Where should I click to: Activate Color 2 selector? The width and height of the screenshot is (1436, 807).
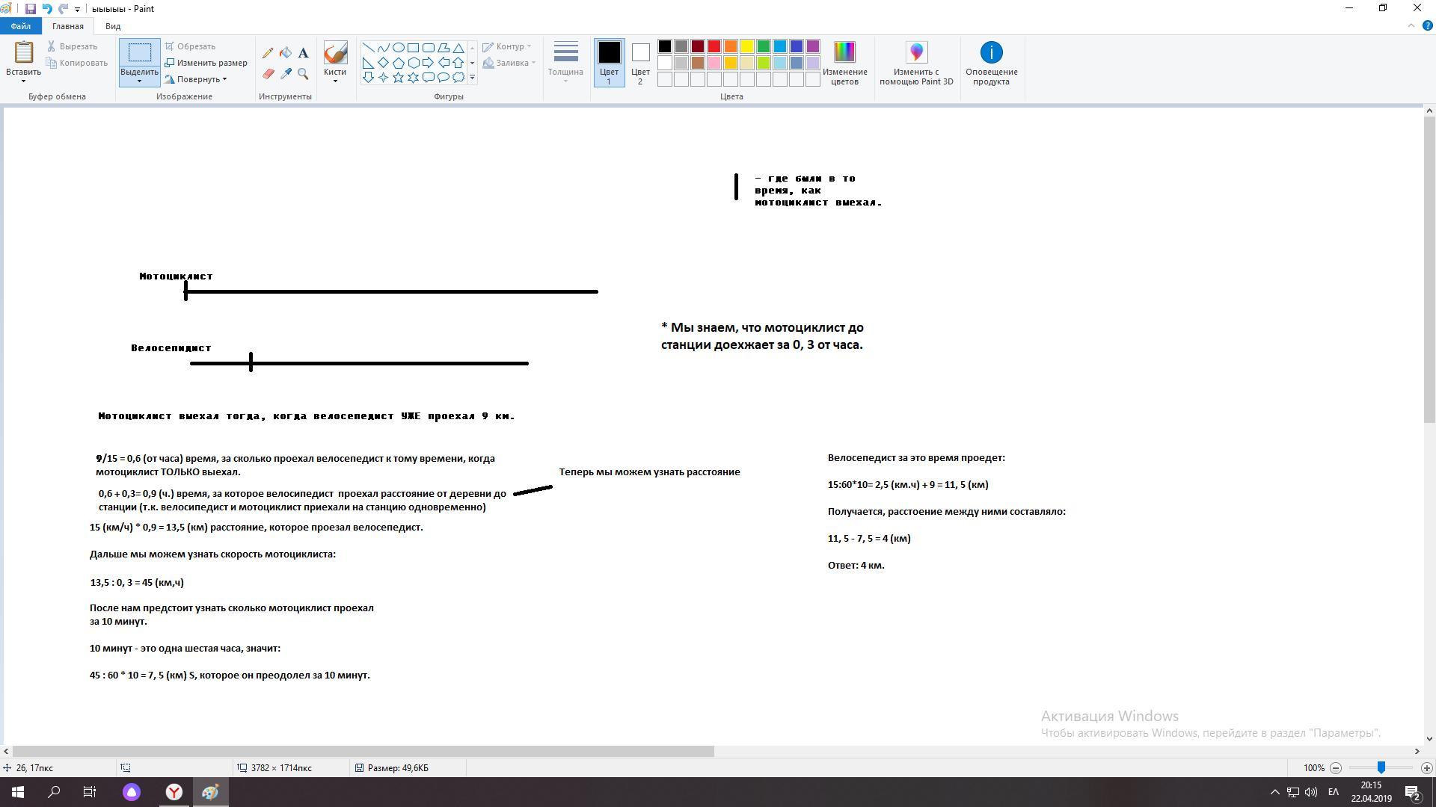640,63
